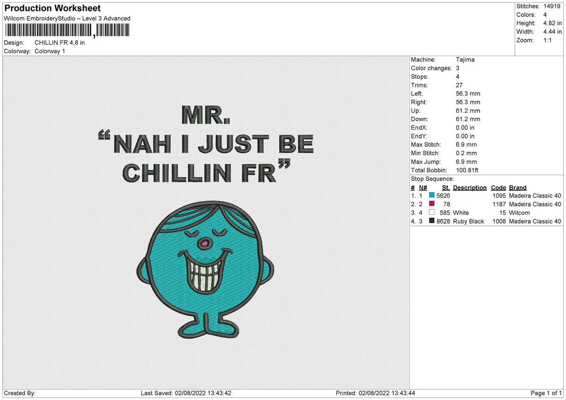Screen dimensions: 566x400
Task: Click the white color swatch labeled White
Action: point(432,212)
